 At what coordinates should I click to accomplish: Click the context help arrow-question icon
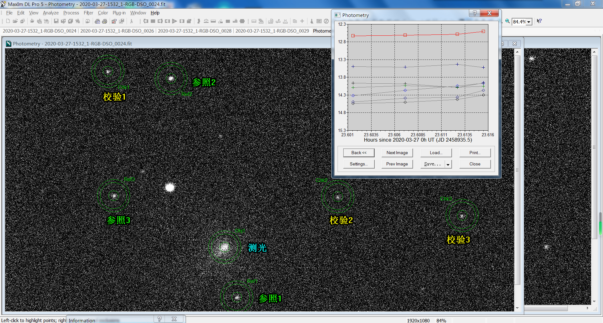coord(539,21)
